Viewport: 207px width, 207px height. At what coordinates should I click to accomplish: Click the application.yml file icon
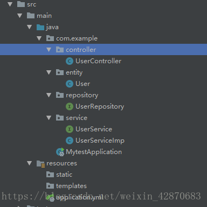coord(50,198)
